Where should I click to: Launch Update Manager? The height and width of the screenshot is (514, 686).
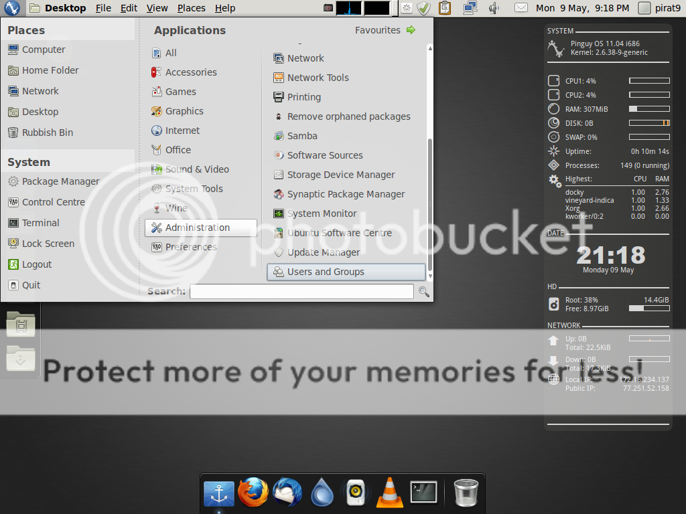coord(346,252)
